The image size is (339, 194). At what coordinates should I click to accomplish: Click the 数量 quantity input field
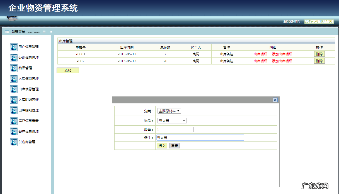pyautogui.click(x=175, y=129)
